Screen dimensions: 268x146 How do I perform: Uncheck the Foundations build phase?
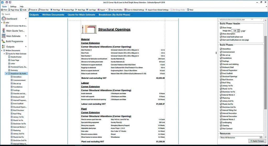click(221, 58)
